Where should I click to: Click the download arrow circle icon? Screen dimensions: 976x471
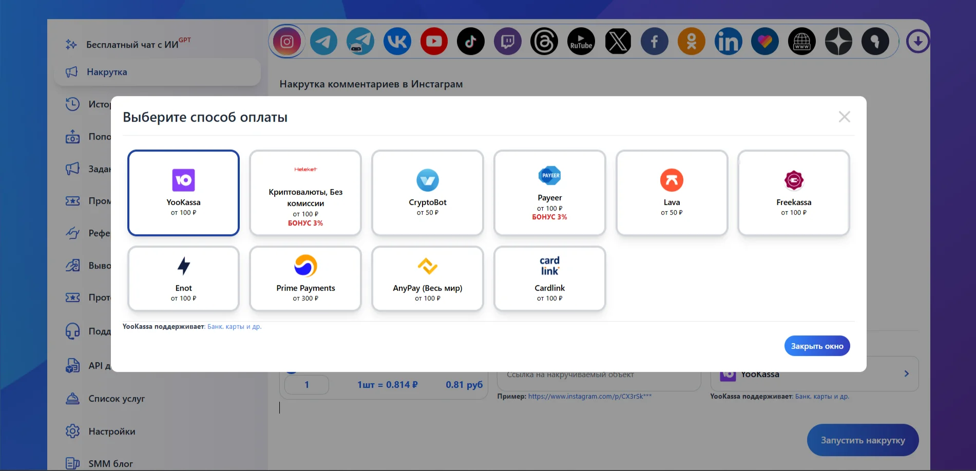pos(918,41)
